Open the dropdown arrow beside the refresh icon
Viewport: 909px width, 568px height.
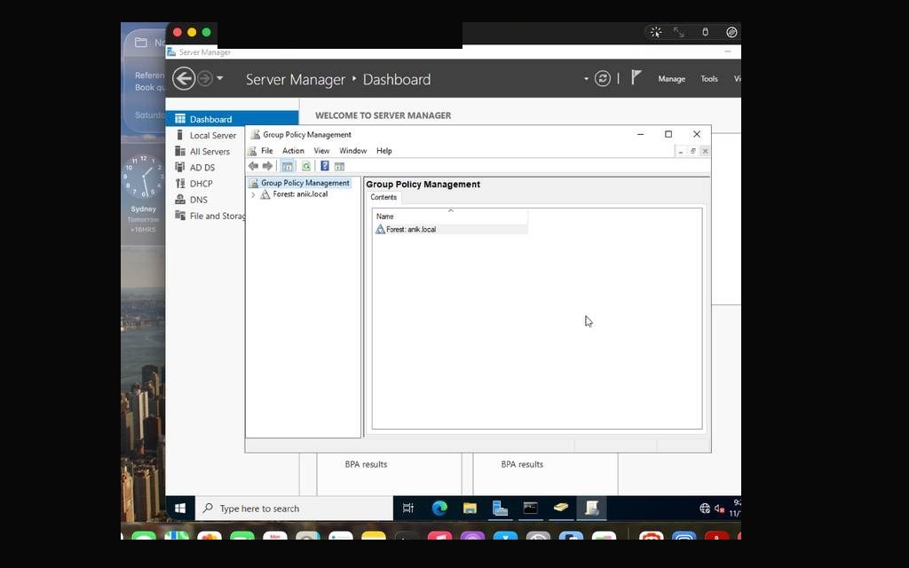tap(586, 79)
